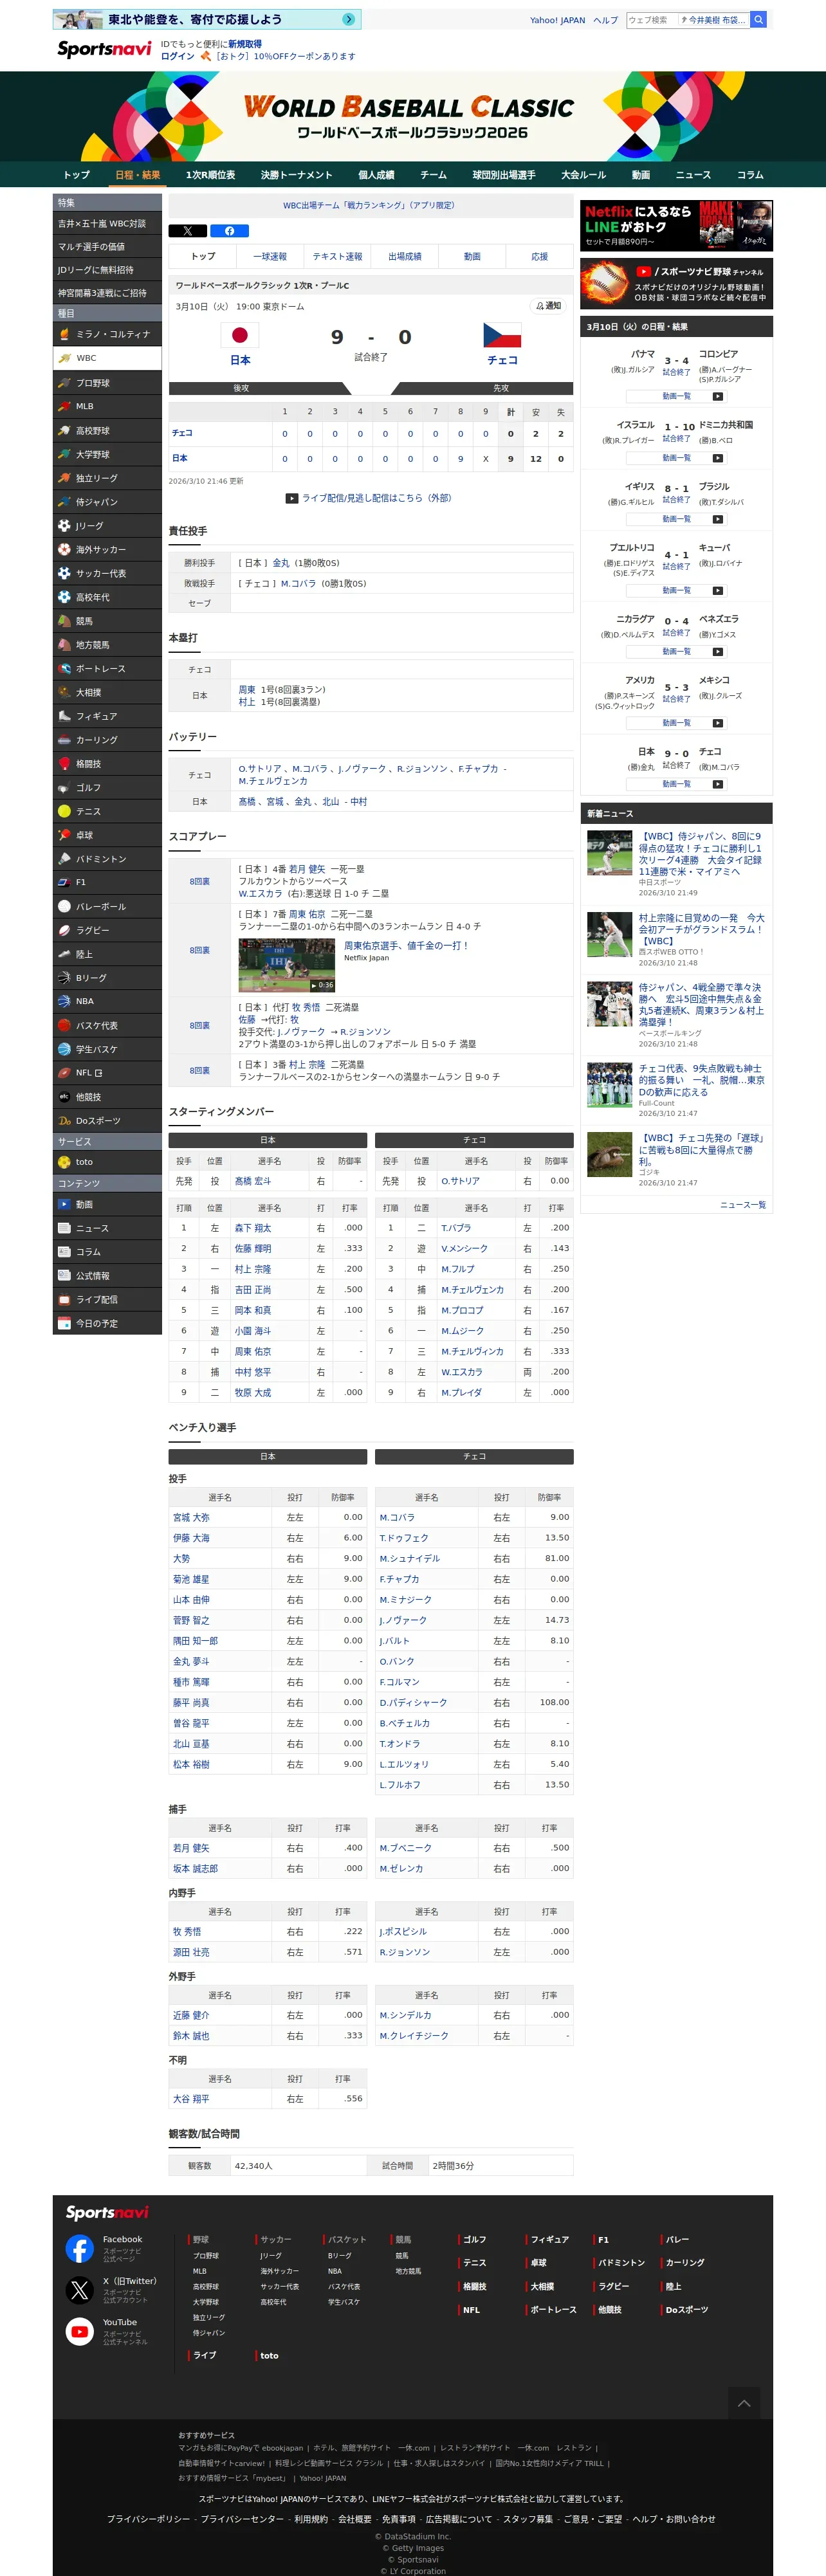Click the 通知 bell notification button
This screenshot has height=2576, width=826.
click(x=549, y=306)
